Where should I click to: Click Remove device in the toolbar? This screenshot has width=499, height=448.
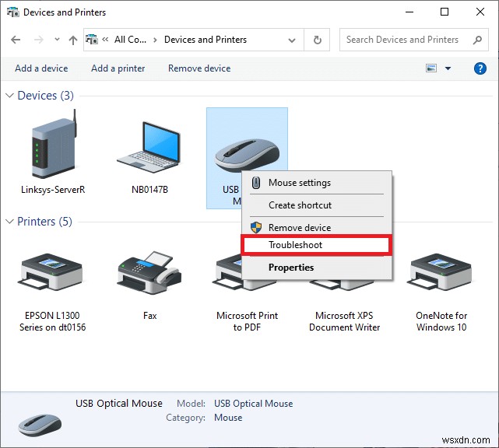pos(199,68)
